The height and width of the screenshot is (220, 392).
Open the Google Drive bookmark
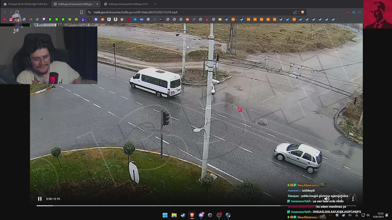coord(37,19)
